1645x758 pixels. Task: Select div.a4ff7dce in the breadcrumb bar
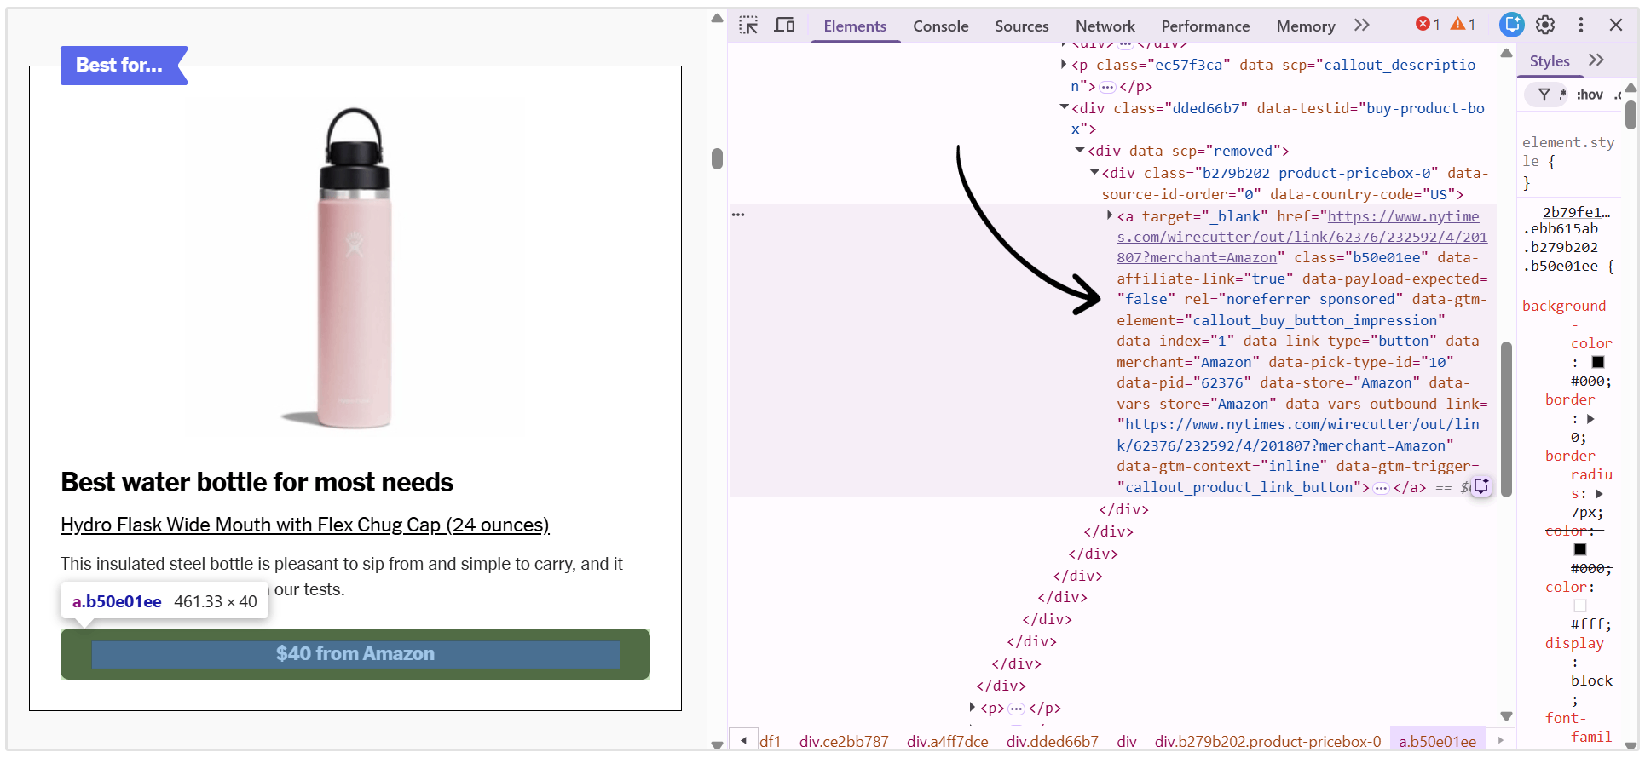click(947, 741)
